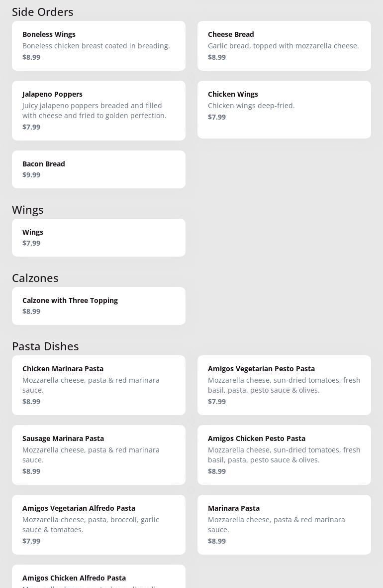This screenshot has width=383, height=588.
Task: Open Calzone with Three Topping
Action: pos(98,305)
